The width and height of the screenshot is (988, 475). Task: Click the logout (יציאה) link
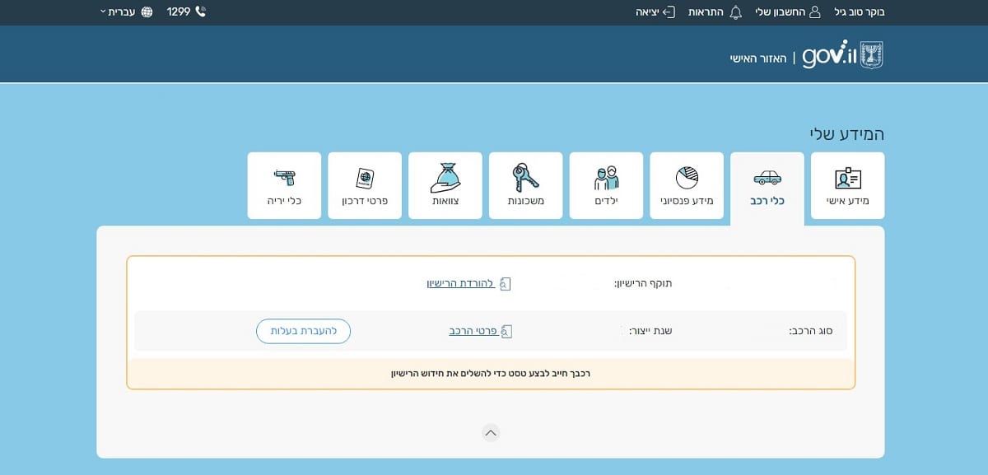point(655,12)
